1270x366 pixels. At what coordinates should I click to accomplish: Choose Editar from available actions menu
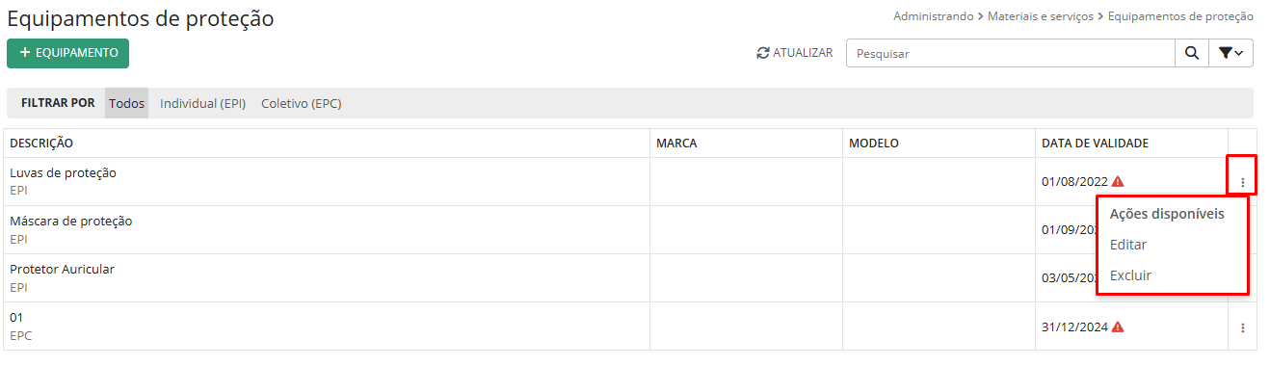pos(1128,245)
